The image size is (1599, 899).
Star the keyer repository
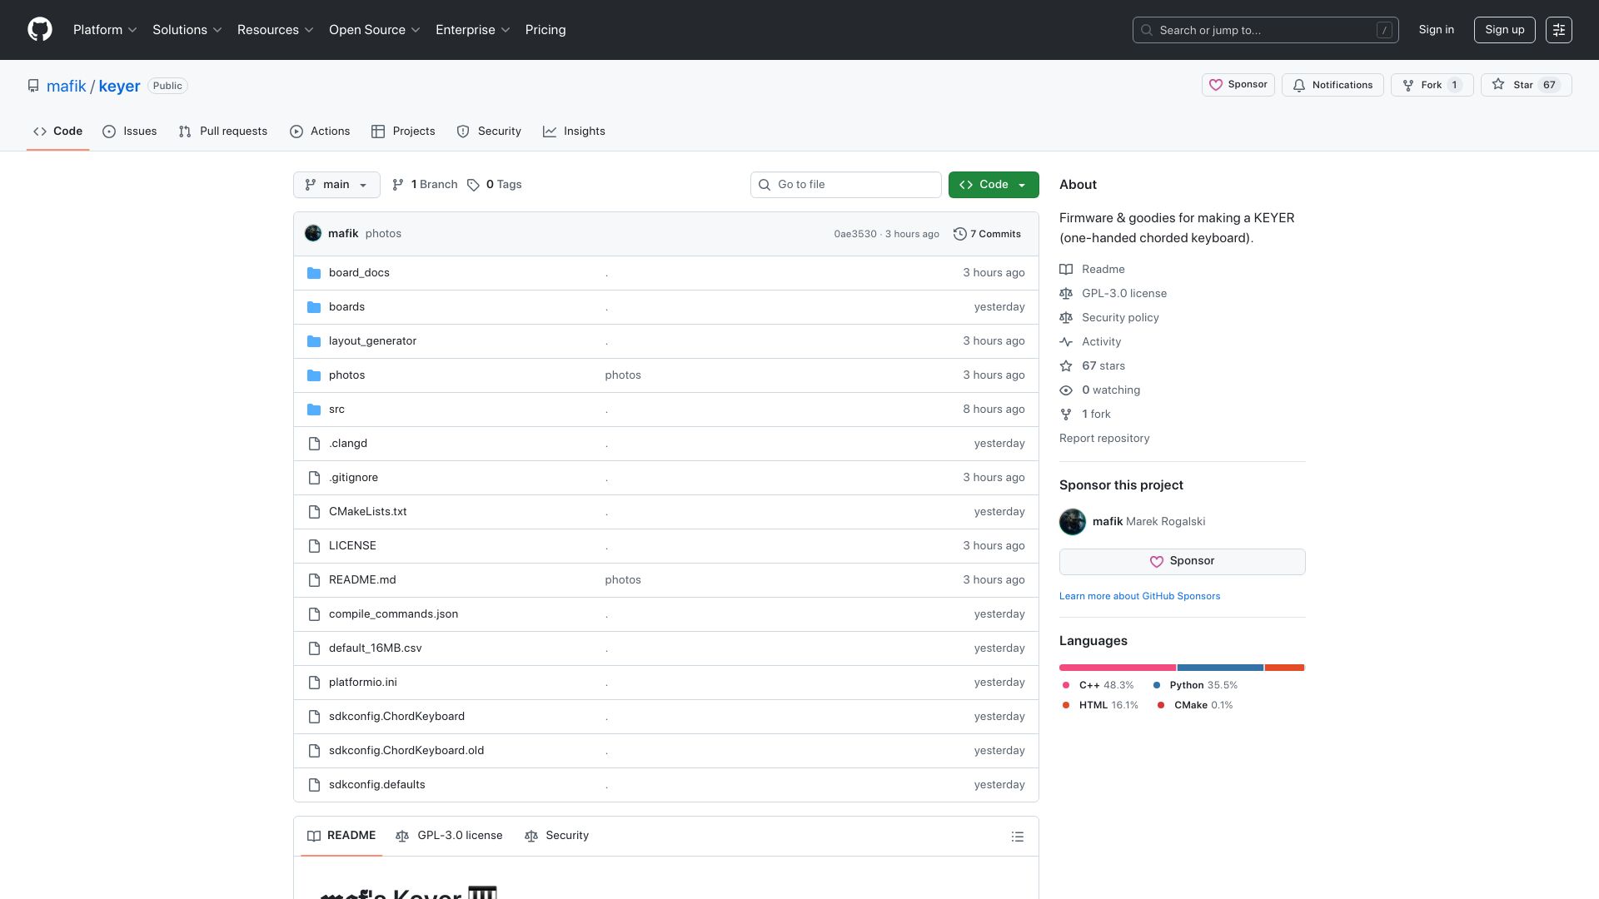coord(1526,85)
